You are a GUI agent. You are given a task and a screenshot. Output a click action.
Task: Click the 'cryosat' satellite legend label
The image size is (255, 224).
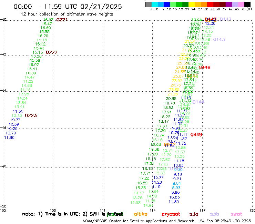click(x=171, y=214)
